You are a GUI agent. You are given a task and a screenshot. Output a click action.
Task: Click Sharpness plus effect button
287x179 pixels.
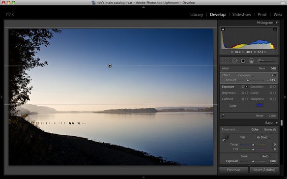(275, 99)
